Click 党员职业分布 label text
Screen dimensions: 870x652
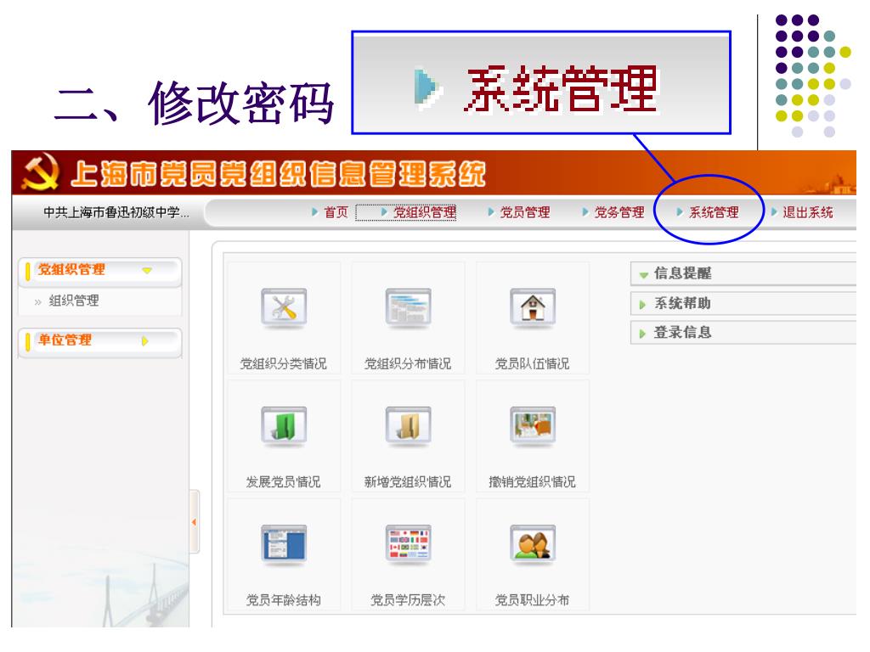point(532,600)
